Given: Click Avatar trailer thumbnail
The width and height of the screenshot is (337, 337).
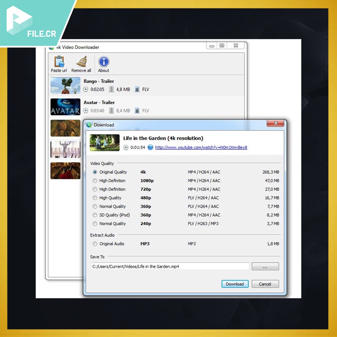Looking at the screenshot, I should click(65, 107).
